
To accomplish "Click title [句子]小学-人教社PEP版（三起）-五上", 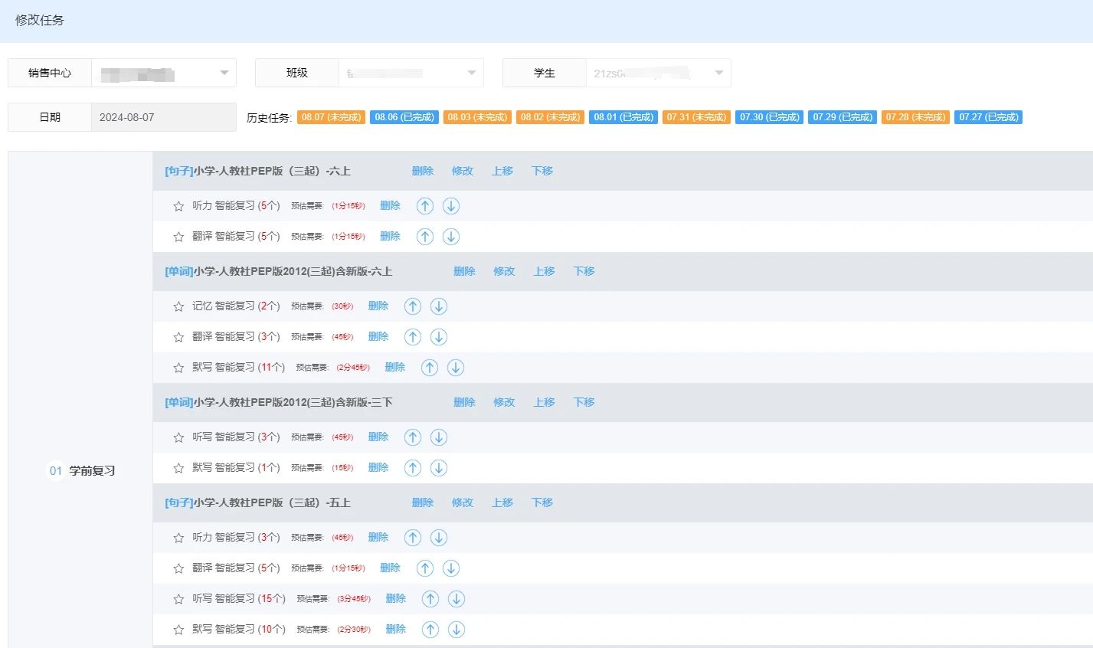I will tap(258, 502).
